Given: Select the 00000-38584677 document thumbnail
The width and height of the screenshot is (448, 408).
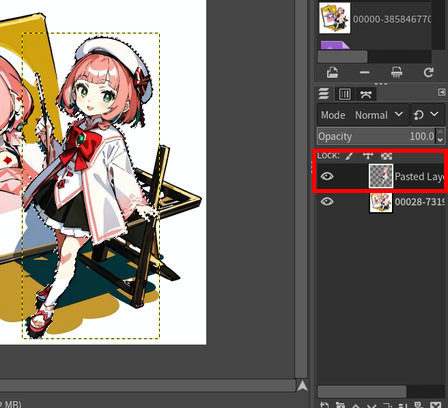Looking at the screenshot, I should click(x=335, y=18).
